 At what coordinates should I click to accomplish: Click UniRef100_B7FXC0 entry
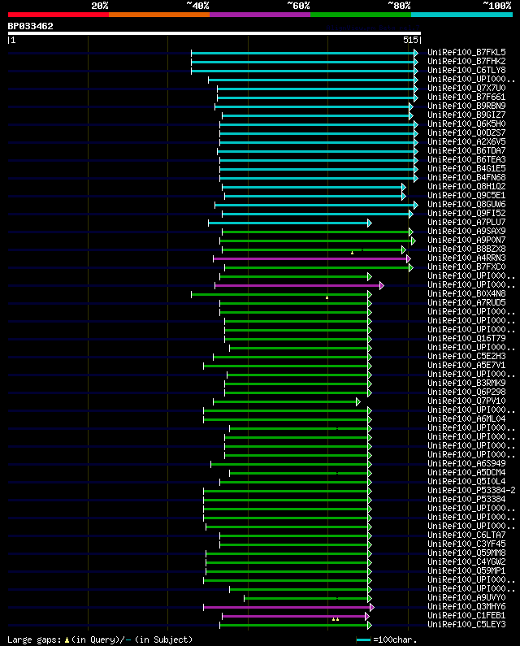(466, 267)
